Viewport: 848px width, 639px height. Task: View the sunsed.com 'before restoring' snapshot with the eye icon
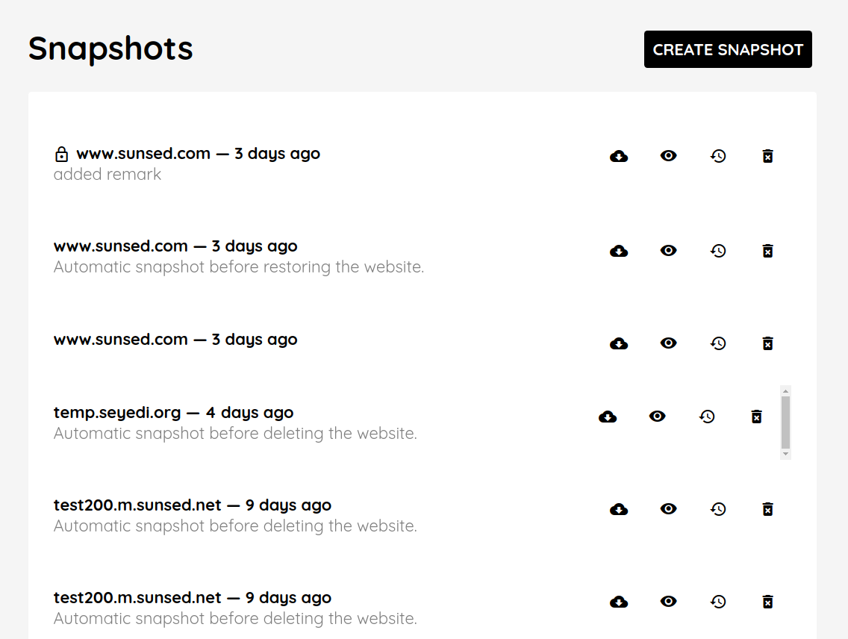(669, 251)
